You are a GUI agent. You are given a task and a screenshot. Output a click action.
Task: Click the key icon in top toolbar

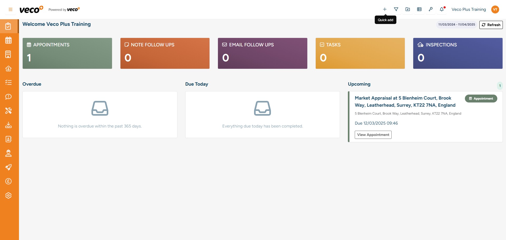click(430, 9)
